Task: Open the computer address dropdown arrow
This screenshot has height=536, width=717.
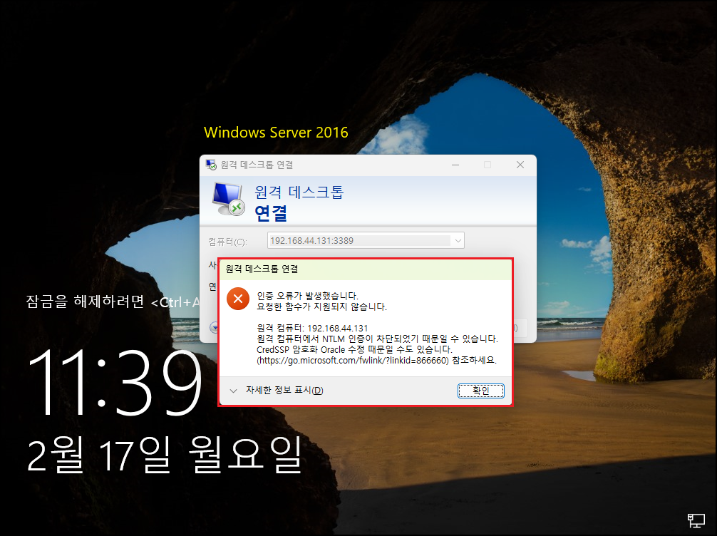Action: click(x=458, y=241)
